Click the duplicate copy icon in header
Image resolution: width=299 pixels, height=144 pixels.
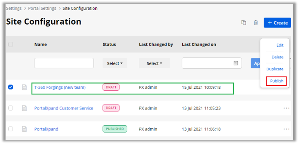(x=243, y=23)
